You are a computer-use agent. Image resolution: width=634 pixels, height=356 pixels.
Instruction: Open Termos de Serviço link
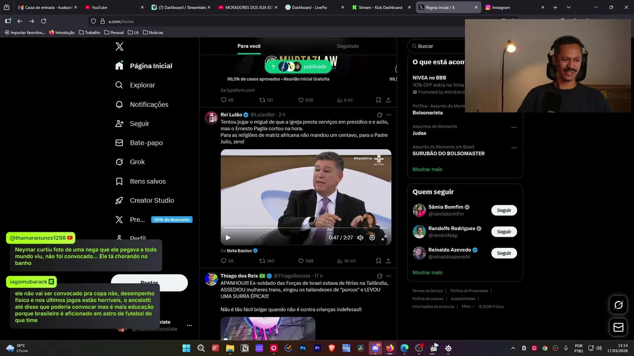click(x=427, y=291)
